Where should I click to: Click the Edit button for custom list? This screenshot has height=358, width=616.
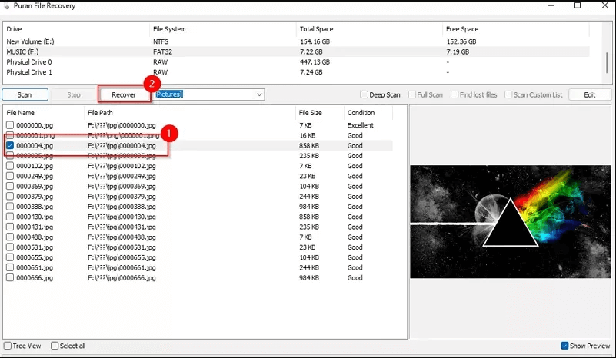tap(590, 94)
